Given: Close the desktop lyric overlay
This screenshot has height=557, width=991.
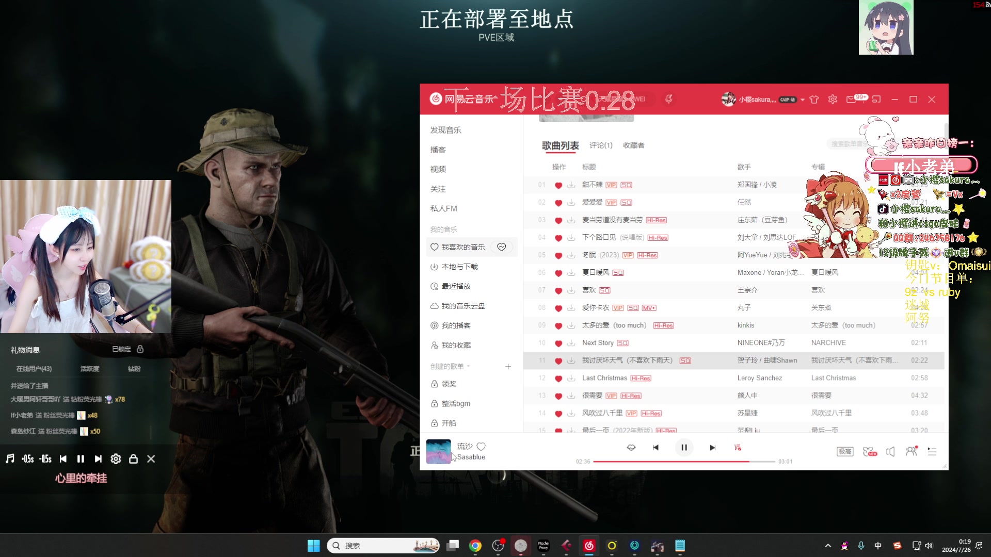Looking at the screenshot, I should tap(151, 459).
